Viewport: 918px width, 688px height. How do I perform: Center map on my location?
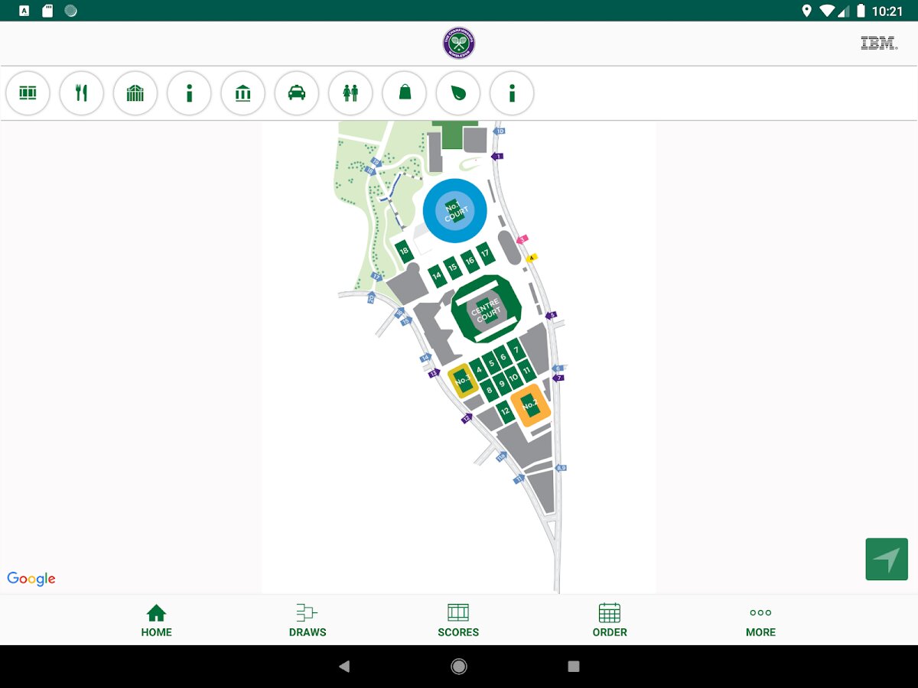[887, 560]
